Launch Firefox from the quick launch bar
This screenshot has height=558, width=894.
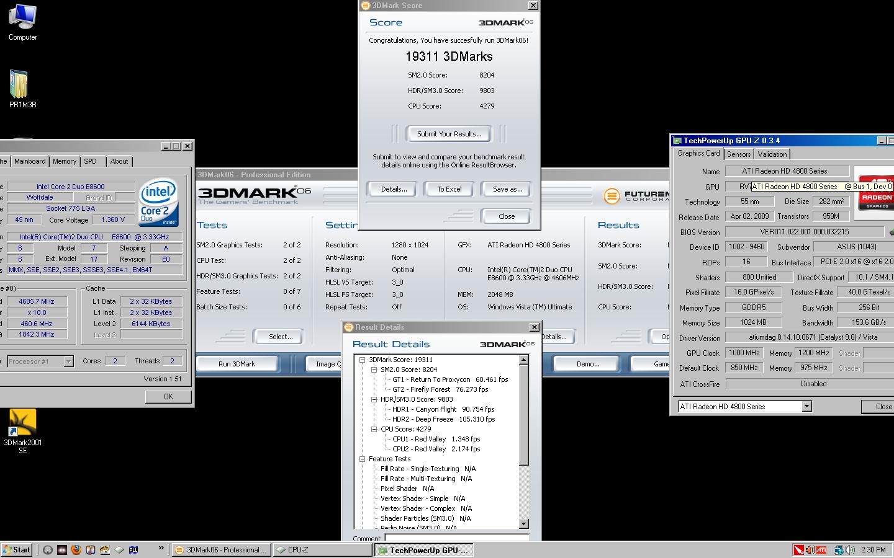click(76, 550)
